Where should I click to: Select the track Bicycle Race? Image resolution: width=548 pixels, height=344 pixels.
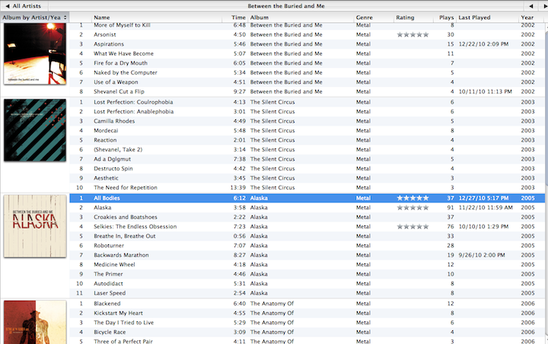110,332
